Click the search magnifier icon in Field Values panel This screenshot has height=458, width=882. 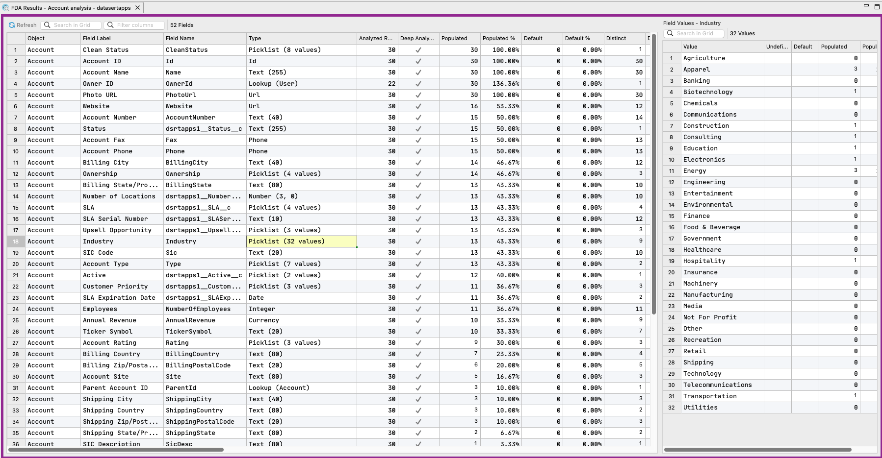[670, 33]
